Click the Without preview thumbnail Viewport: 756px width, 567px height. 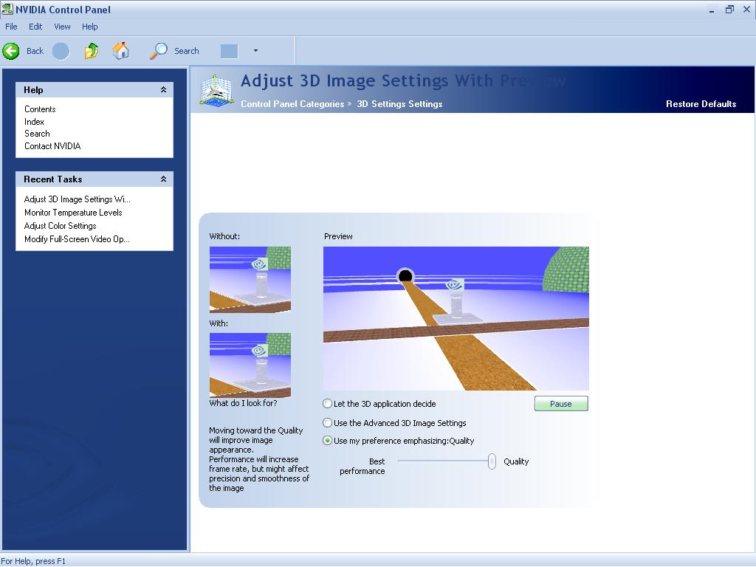click(x=250, y=280)
